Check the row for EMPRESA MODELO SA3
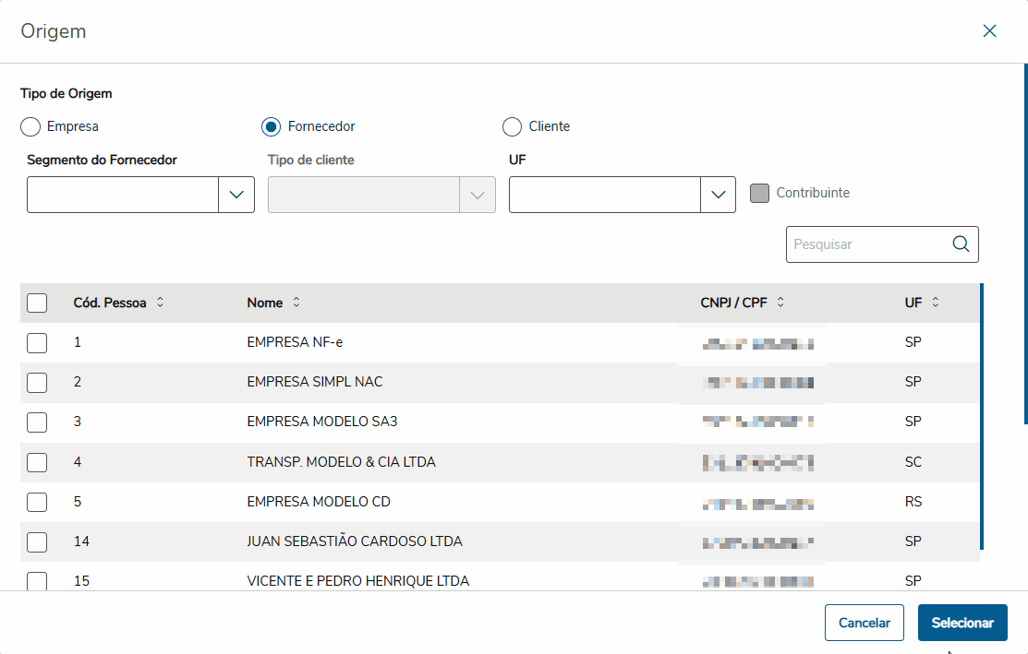 pyautogui.click(x=37, y=422)
